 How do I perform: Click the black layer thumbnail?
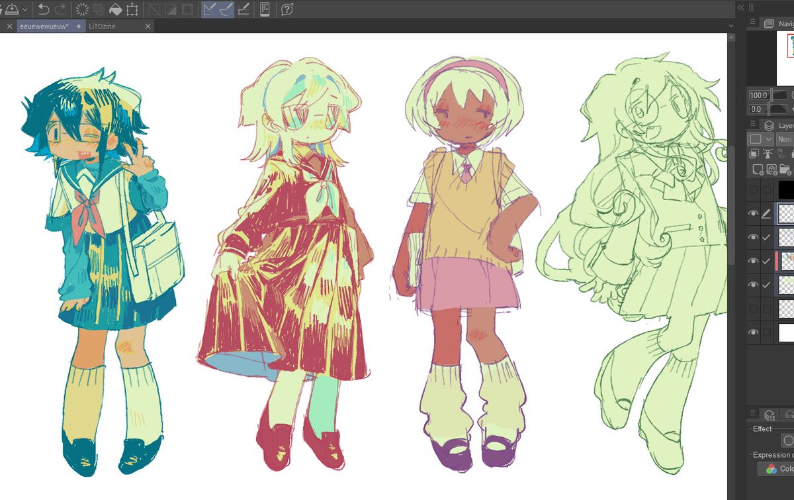787,190
